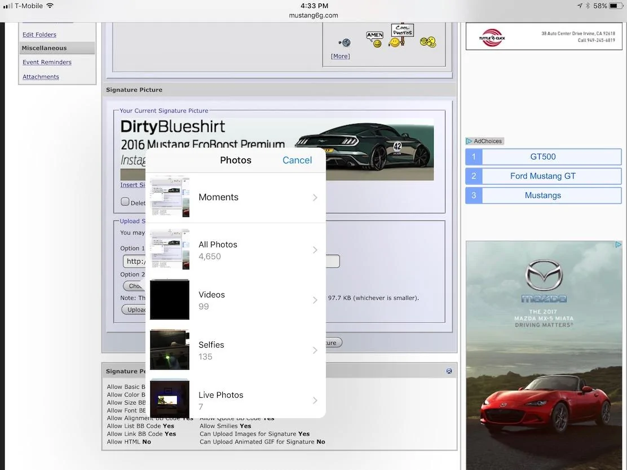Click the Insert Signature Picture link
627x470 pixels.
(133, 185)
